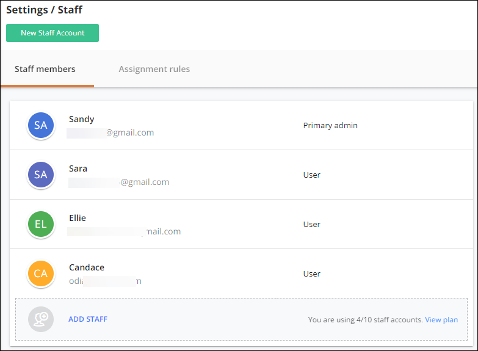
Task: Click the Primary admin role label
Action: [330, 126]
